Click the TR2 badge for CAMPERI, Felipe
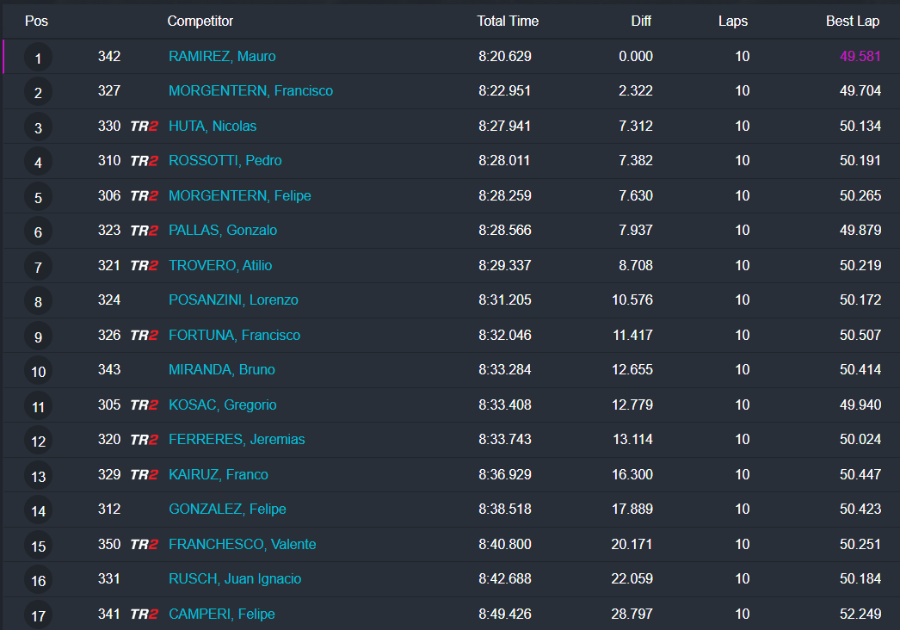The image size is (900, 630). pos(144,615)
